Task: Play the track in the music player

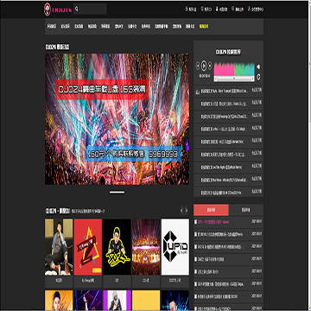Action: [204, 66]
